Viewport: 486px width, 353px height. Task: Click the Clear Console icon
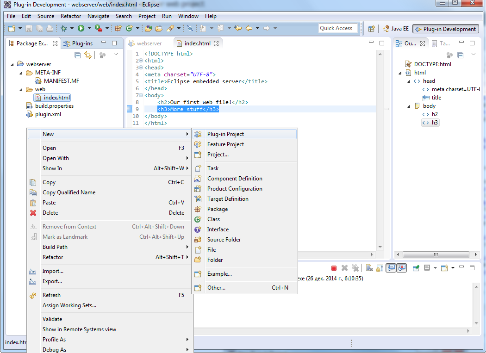point(369,268)
